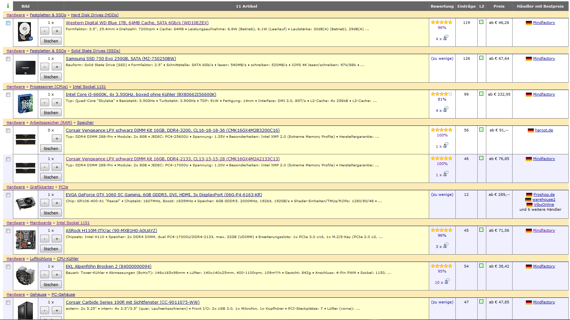Increase quantity of EKL Alpenföhn Brocken 2

pyautogui.click(x=57, y=275)
